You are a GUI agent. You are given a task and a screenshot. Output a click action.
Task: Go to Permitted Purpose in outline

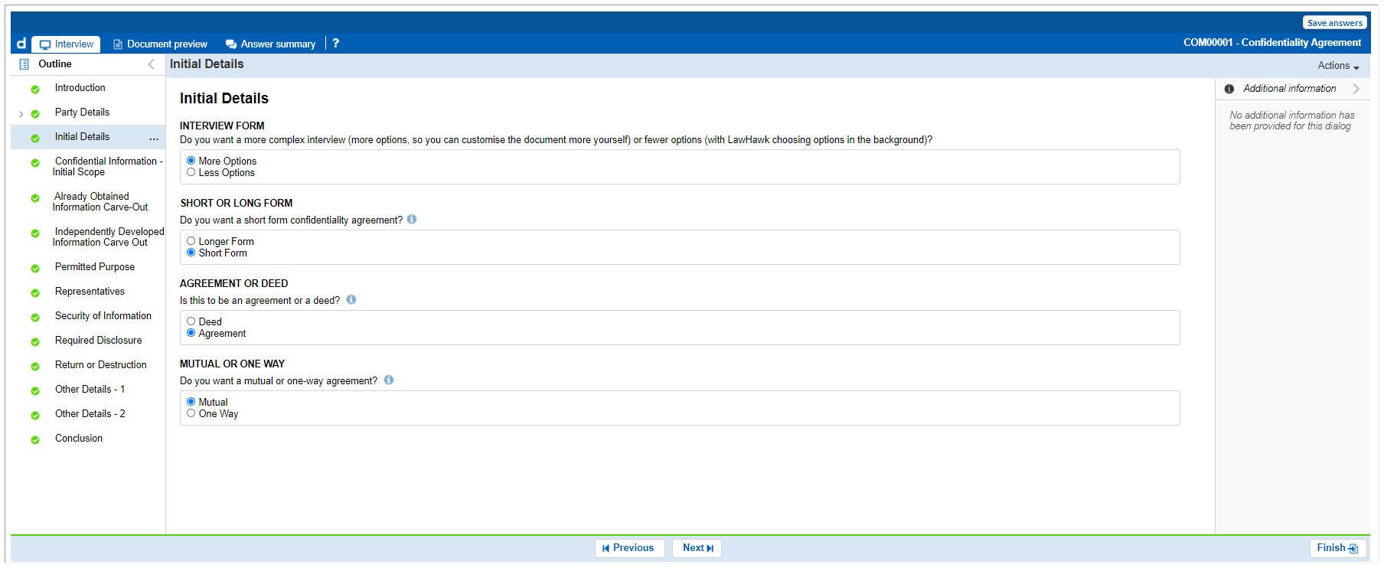point(95,267)
